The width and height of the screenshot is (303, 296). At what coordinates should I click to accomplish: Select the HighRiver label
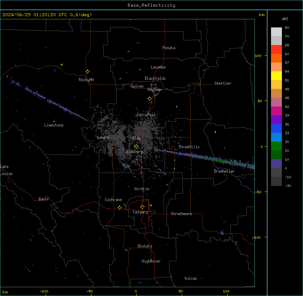pyautogui.click(x=151, y=261)
